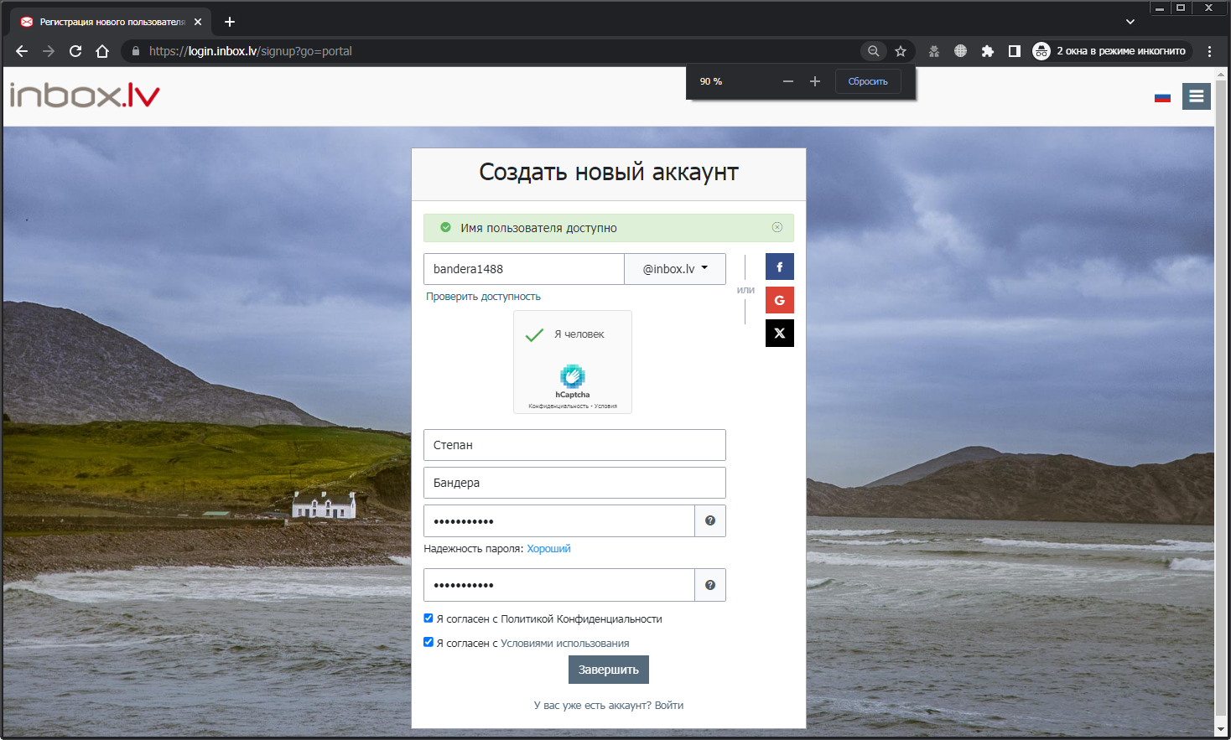Open the Russian flag language selector

(1162, 97)
